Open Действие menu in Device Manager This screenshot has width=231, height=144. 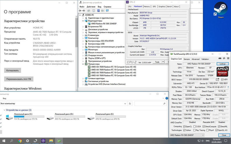coord(91,7)
